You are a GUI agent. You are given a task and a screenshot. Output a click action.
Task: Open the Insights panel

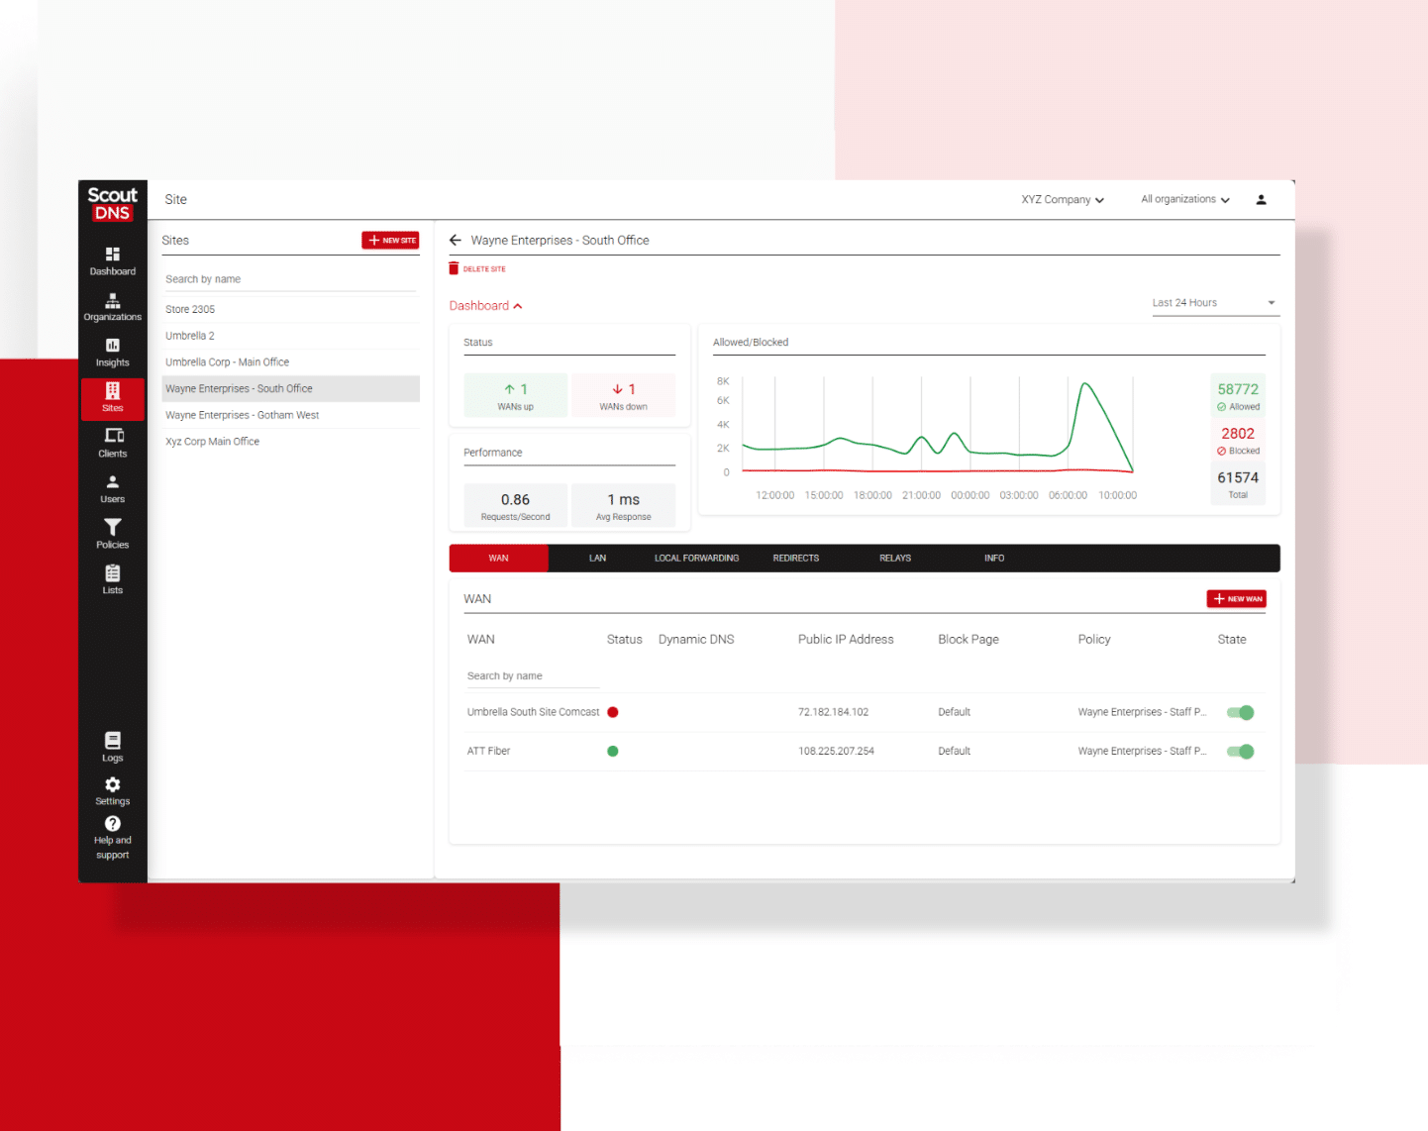[112, 353]
